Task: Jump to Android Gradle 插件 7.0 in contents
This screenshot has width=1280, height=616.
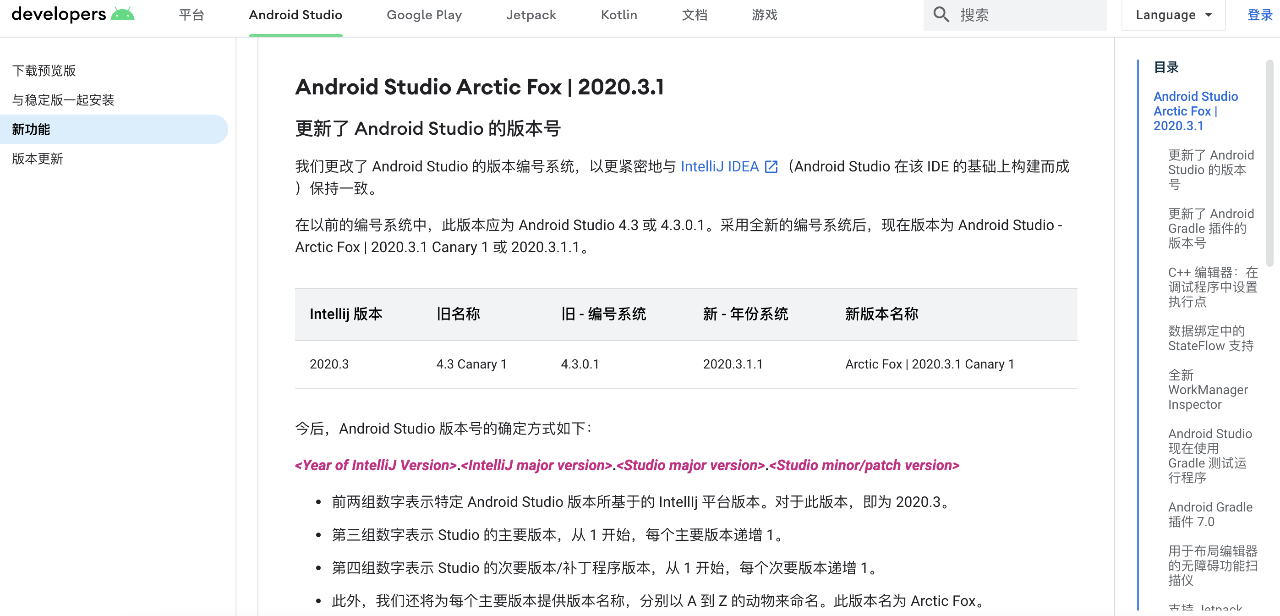Action: 1210,514
